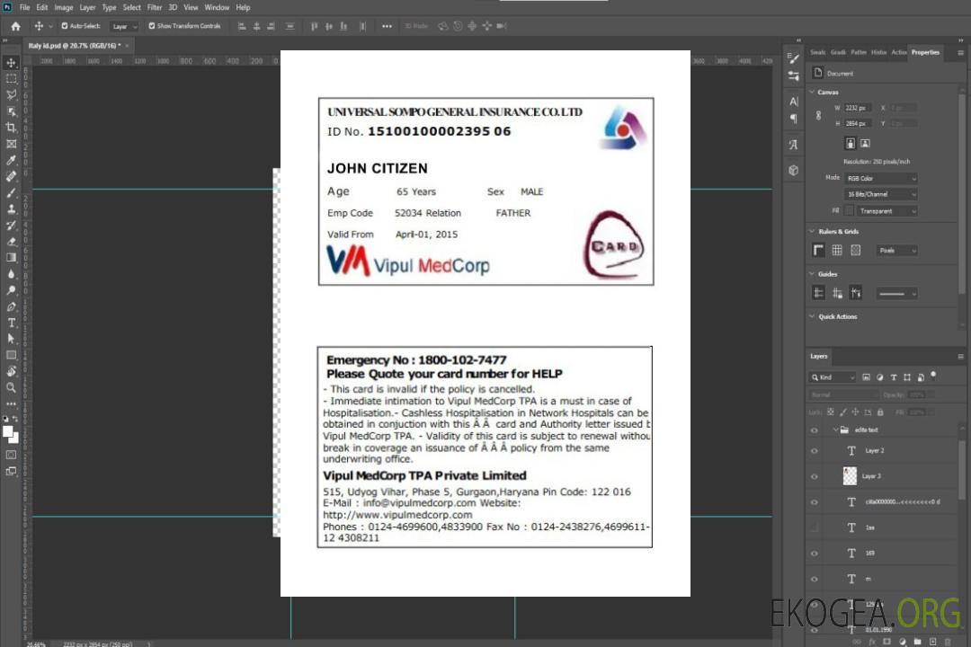Image resolution: width=971 pixels, height=647 pixels.
Task: Toggle rulers icon in Rulers & Grids
Action: tap(819, 250)
